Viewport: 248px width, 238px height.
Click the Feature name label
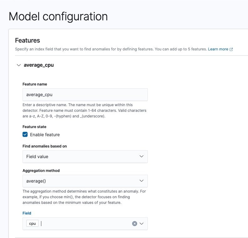click(x=35, y=84)
